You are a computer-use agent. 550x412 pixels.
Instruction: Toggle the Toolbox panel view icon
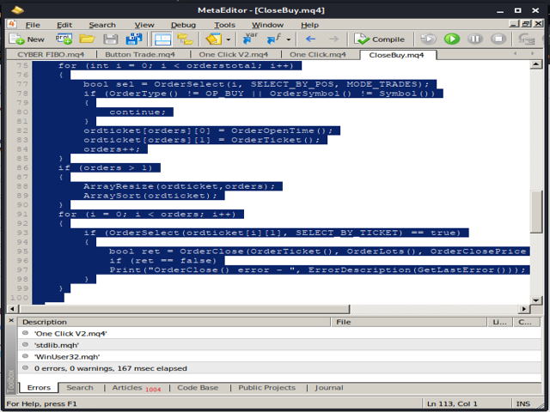coord(162,39)
